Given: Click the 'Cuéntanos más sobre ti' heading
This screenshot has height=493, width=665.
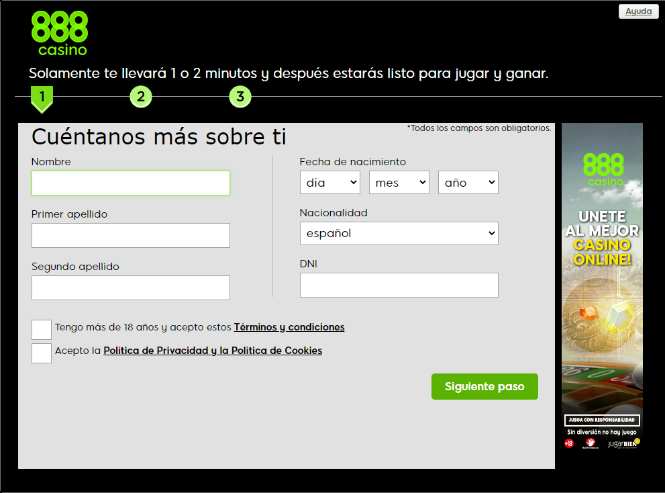Looking at the screenshot, I should pos(159,137).
